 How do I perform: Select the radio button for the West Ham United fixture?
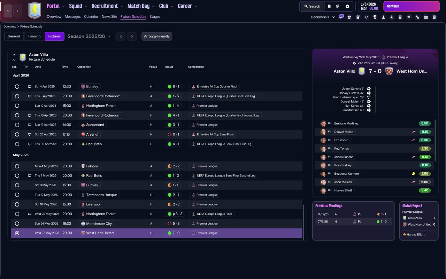pos(17,233)
